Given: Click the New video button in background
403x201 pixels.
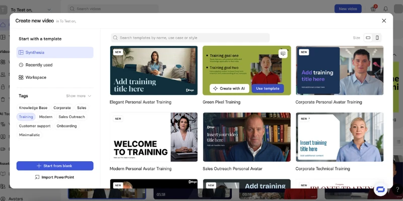Looking at the screenshot, I should pos(348,9).
